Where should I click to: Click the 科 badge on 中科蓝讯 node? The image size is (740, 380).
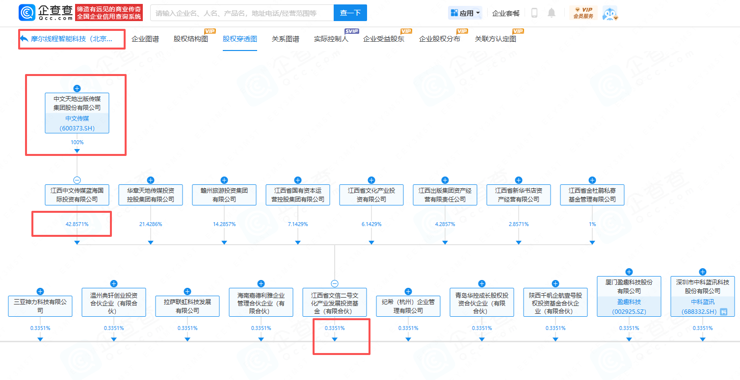[723, 312]
